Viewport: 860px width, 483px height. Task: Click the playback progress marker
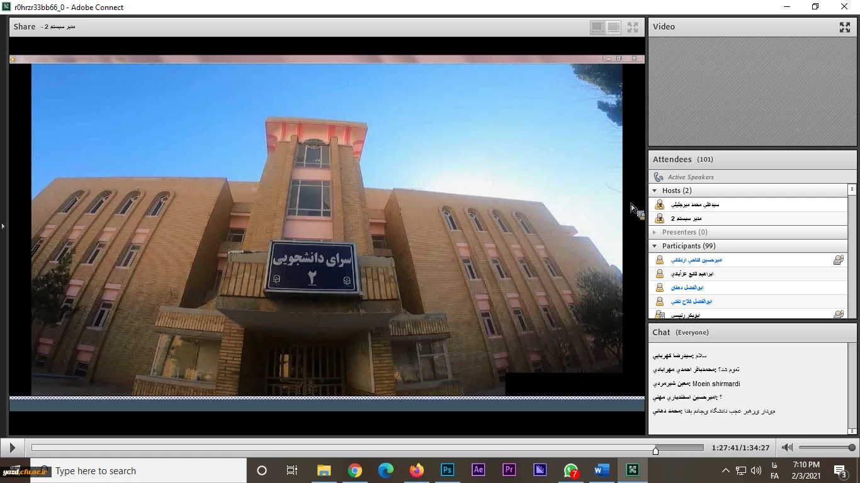tap(655, 450)
